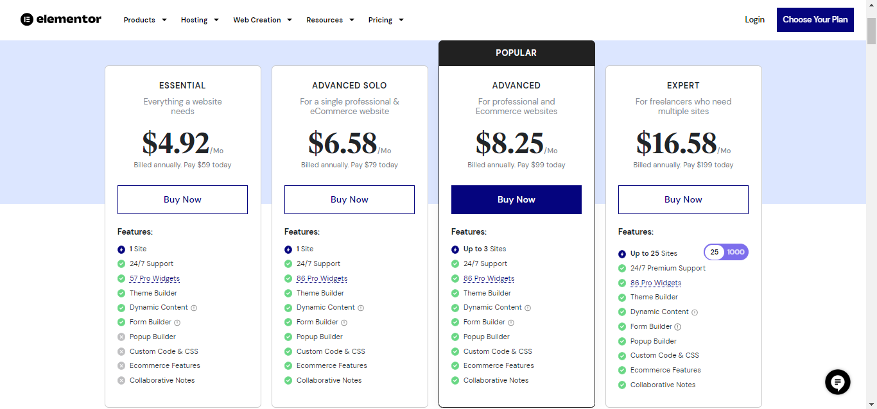877x409 pixels.
Task: Buy the popular Advanced plan
Action: tap(516, 199)
